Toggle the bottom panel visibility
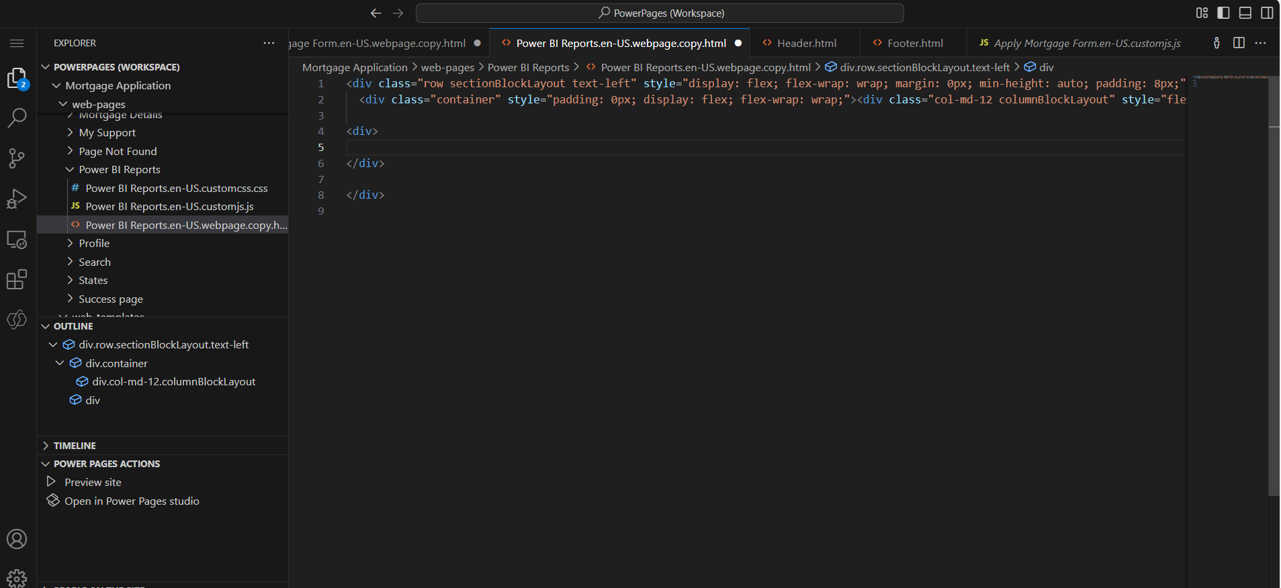The width and height of the screenshot is (1281, 588). click(x=1245, y=13)
